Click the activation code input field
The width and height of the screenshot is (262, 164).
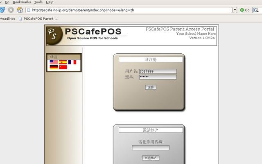[x=151, y=148]
